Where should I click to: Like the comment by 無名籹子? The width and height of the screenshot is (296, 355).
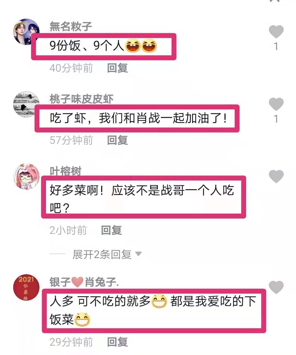tap(276, 31)
